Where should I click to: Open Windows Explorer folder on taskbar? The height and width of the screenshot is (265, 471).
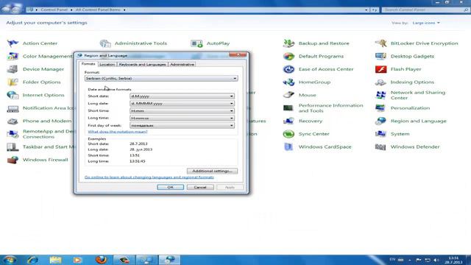(55, 260)
